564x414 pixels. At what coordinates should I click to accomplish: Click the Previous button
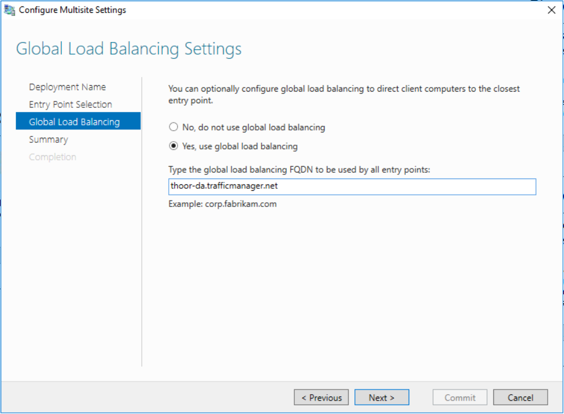click(321, 398)
